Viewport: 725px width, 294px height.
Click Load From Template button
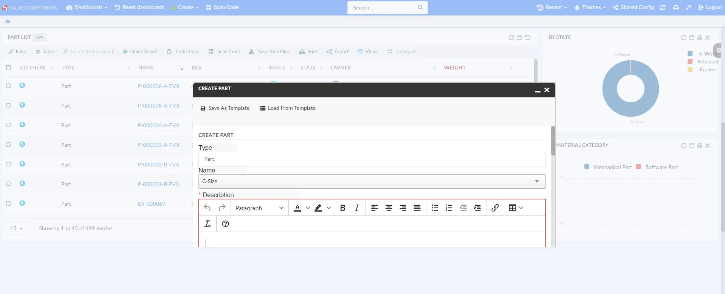coord(288,108)
